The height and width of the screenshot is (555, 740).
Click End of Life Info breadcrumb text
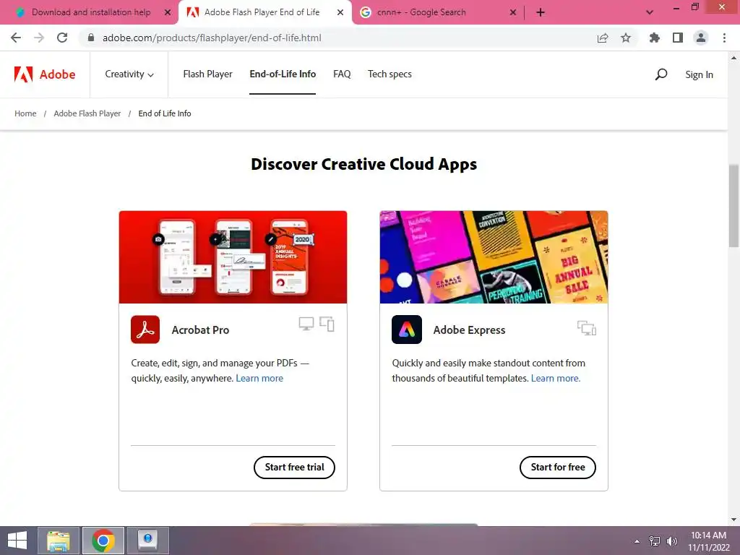(x=165, y=113)
